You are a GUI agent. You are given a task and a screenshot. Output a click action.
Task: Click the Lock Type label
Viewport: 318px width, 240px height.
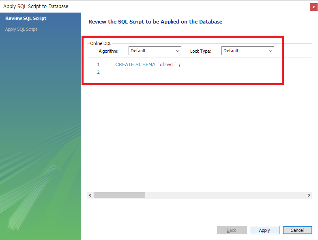click(x=201, y=51)
